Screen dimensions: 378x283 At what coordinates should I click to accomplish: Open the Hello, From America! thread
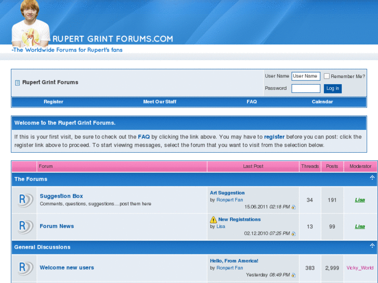tap(234, 261)
